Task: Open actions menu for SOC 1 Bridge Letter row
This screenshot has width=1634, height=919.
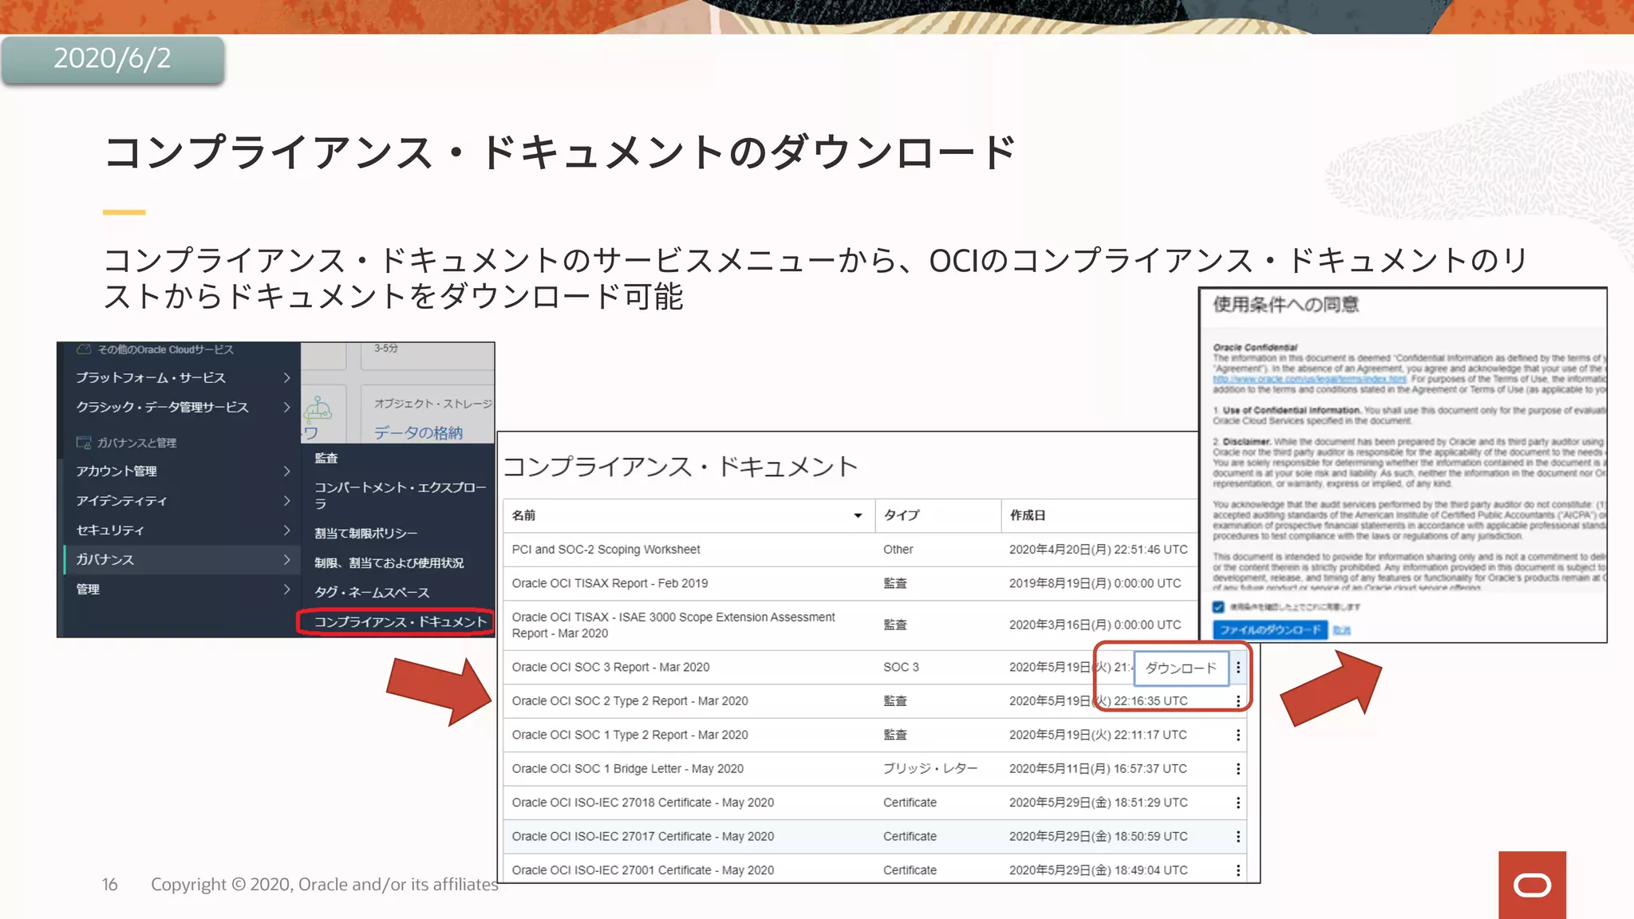Action: 1238,769
